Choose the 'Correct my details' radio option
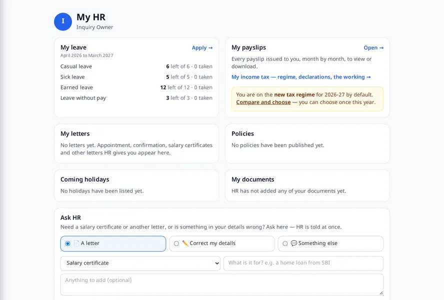 (176, 243)
